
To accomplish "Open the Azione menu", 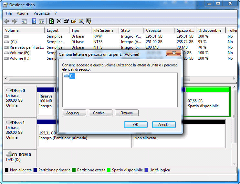I will click(x=23, y=13).
